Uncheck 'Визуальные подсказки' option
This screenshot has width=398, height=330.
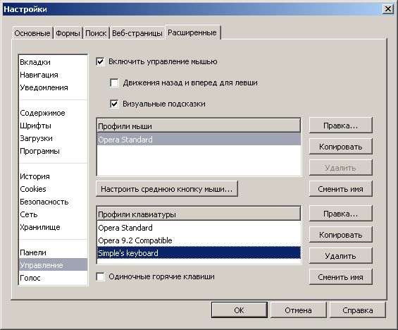pos(115,104)
